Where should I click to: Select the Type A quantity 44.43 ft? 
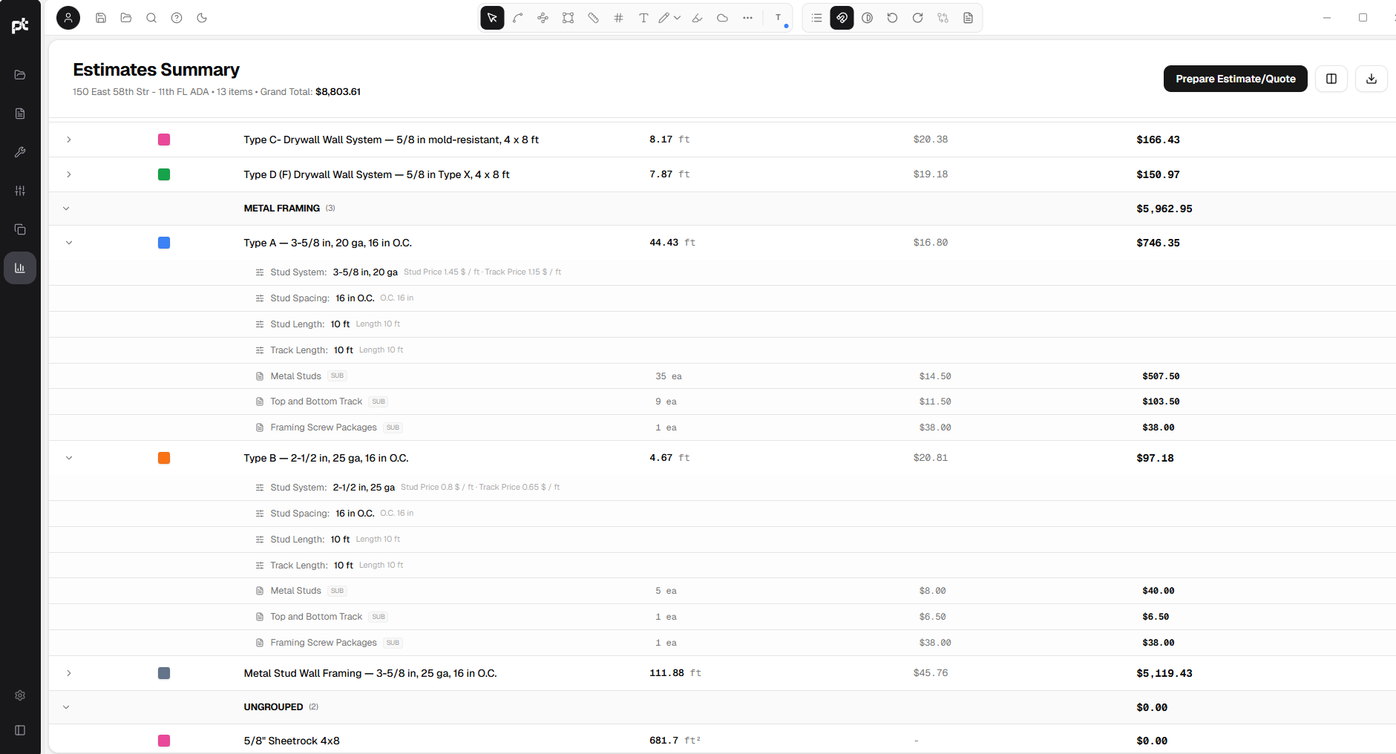[672, 243]
